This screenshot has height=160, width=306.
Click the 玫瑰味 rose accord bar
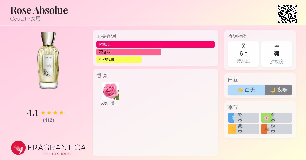coord(156,44)
